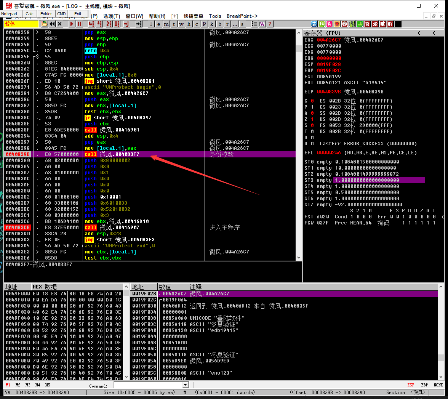Image resolution: width=448 pixels, height=399 pixels.
Task: Open Memory map with the 'm' button
Action: coord(166,24)
